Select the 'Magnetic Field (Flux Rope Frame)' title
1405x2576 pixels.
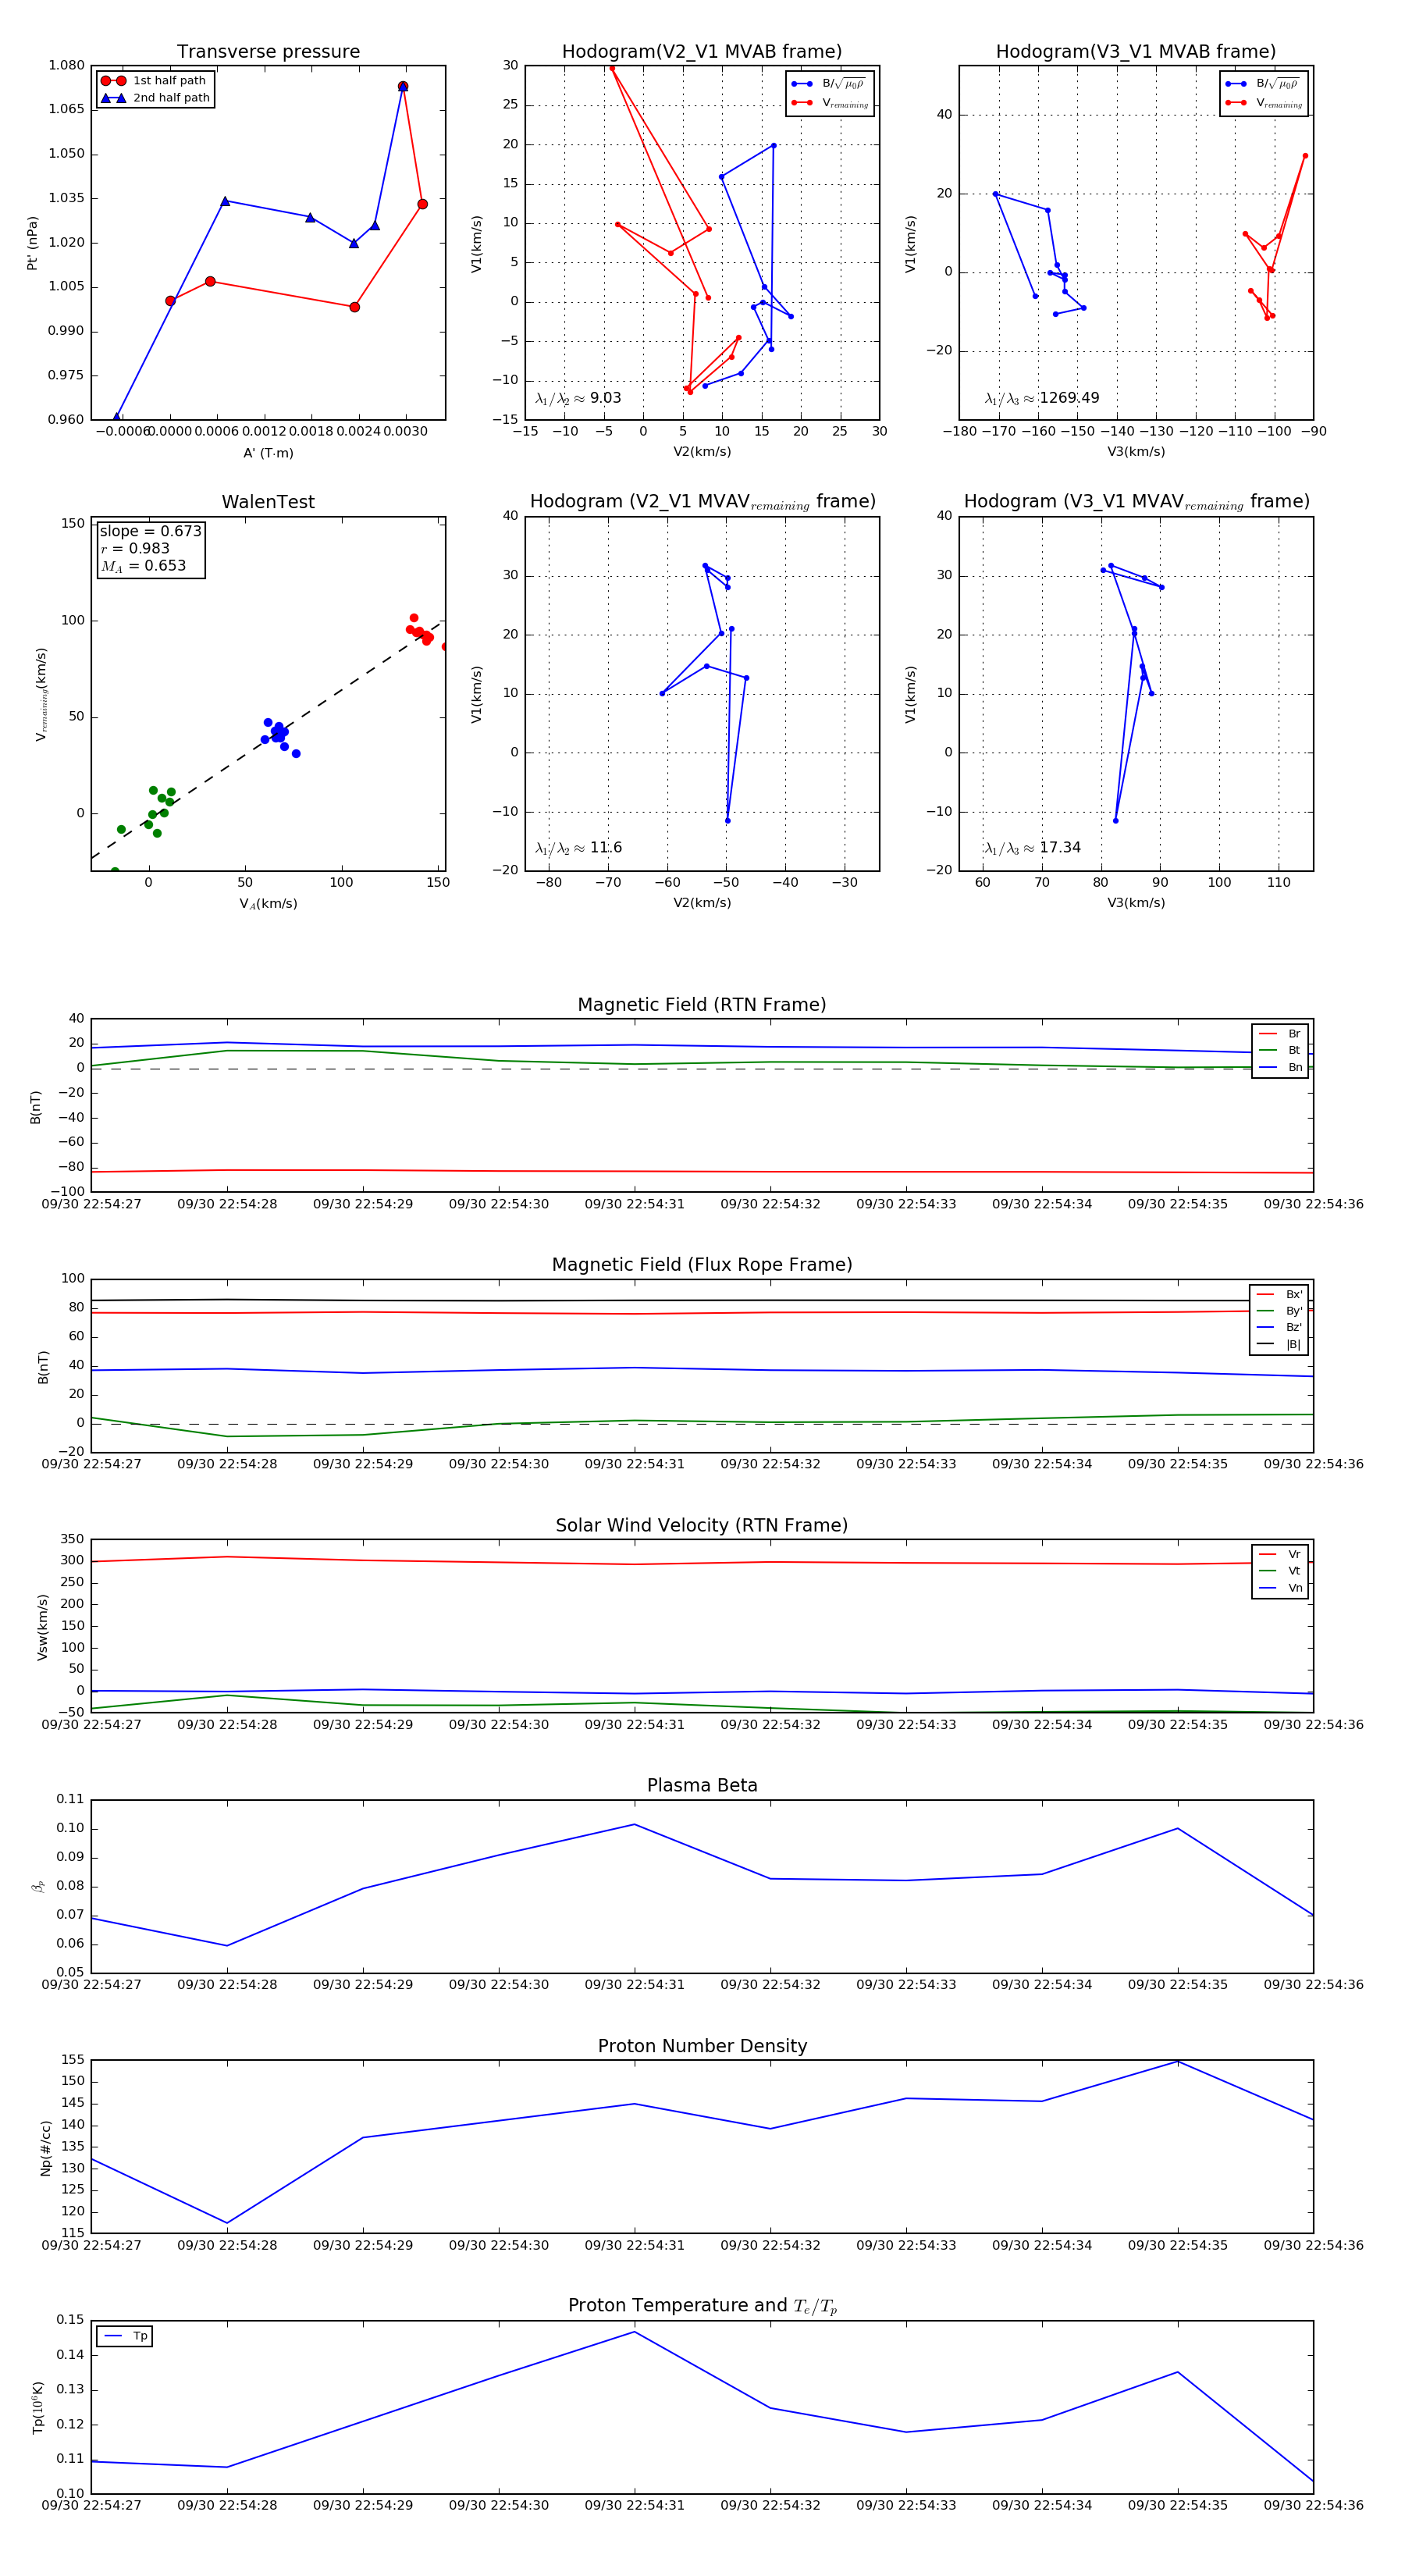click(702, 1265)
